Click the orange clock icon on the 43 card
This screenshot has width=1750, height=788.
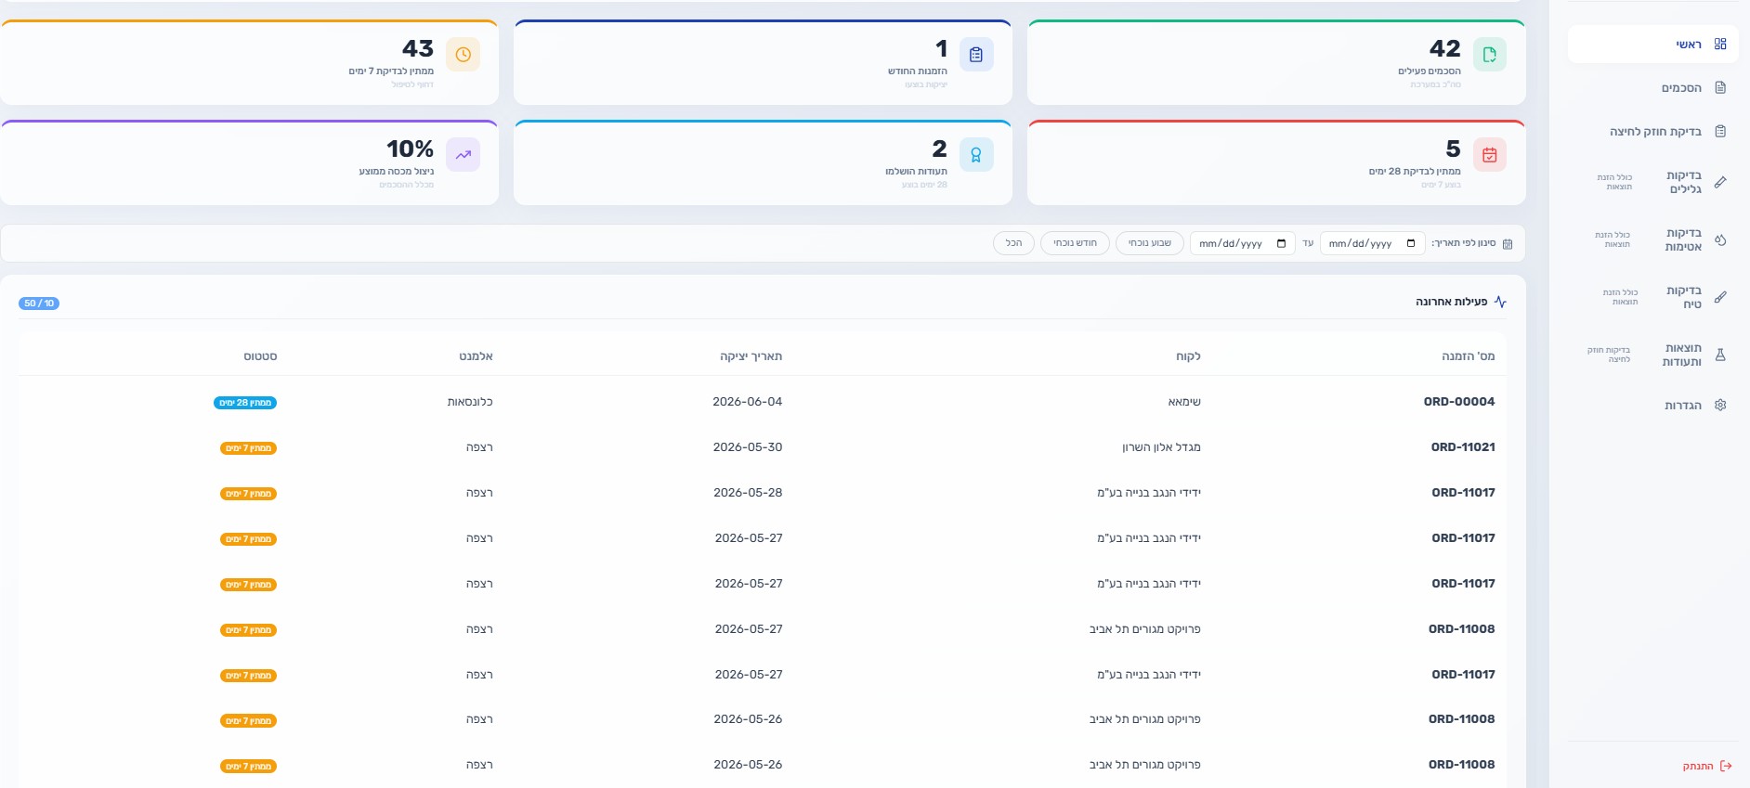tap(463, 55)
